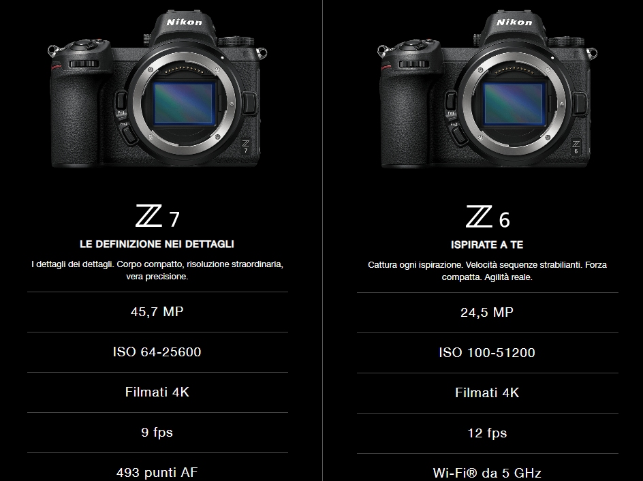Click the Nikon logo on Z 6 camera
643x481 pixels.
514,22
